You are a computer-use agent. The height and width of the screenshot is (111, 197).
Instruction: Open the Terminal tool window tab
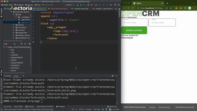(60, 106)
